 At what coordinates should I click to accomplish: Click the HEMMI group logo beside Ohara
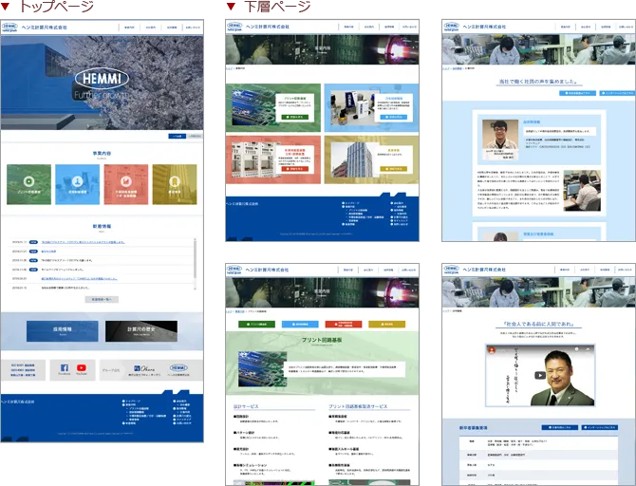tap(178, 368)
